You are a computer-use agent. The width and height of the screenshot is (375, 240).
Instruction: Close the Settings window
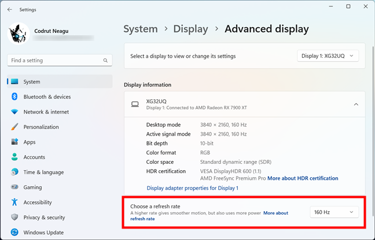click(366, 6)
